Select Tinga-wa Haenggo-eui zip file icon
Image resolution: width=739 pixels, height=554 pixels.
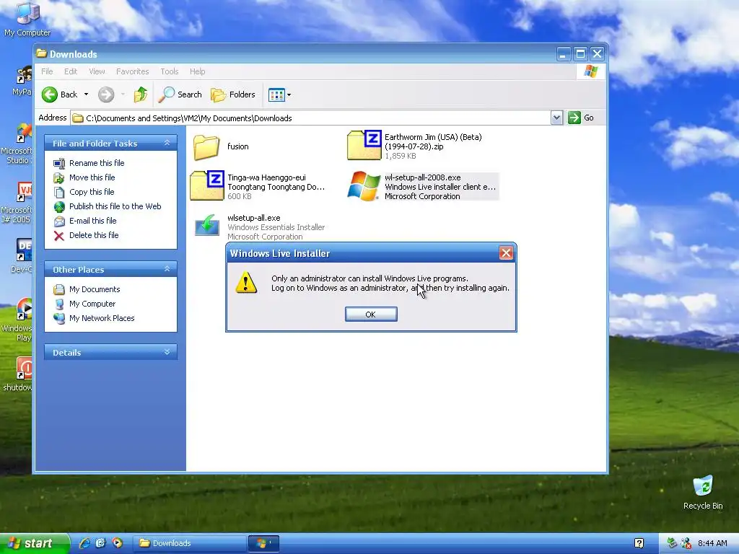coord(207,185)
